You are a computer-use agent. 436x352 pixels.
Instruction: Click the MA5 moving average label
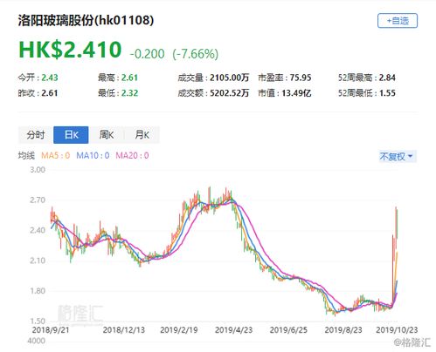55,156
